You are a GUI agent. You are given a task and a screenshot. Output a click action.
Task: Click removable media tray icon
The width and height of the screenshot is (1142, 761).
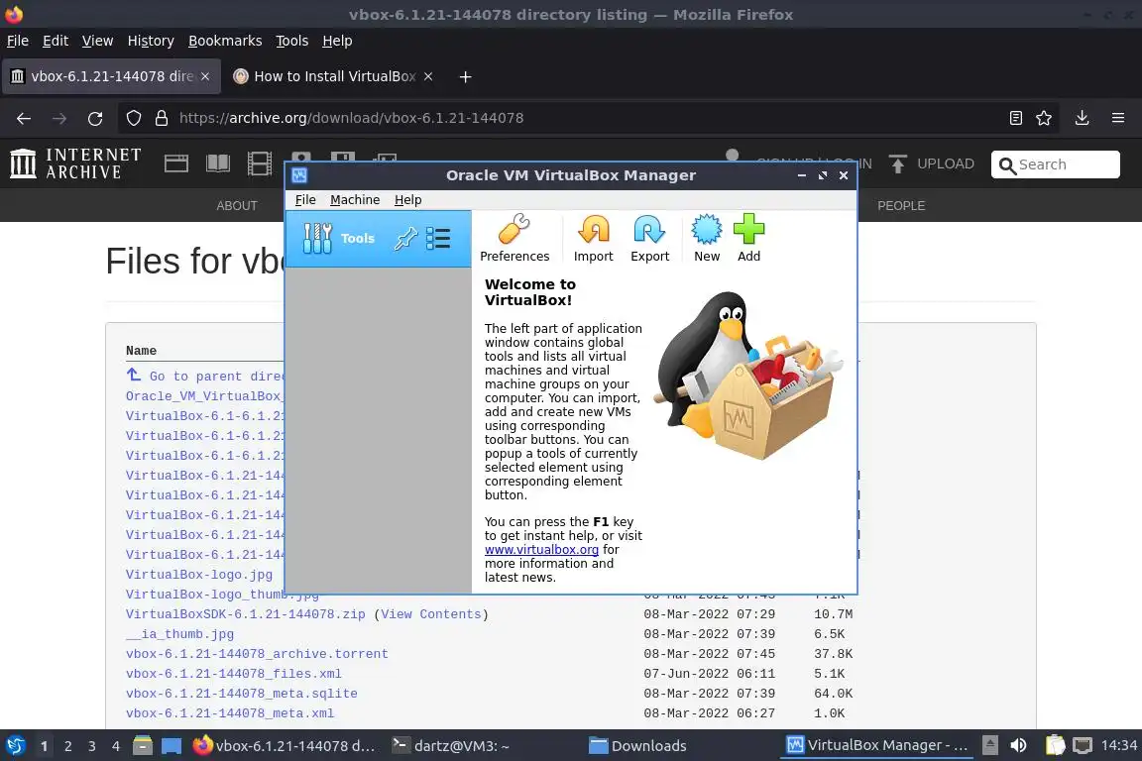point(989,745)
